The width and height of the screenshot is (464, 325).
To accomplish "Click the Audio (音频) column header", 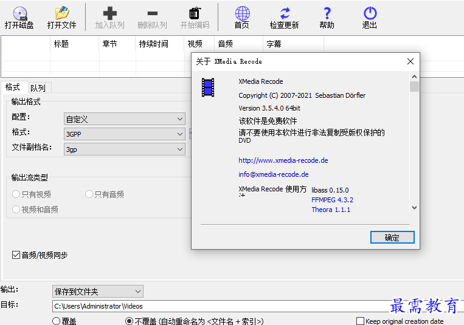I will click(239, 44).
